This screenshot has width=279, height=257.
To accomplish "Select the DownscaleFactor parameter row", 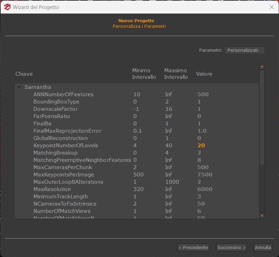I will [137, 109].
